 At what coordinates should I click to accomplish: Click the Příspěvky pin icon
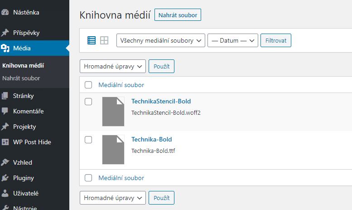tap(5, 33)
